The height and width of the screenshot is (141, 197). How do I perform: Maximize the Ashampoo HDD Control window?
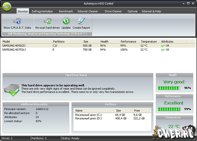(x=188, y=4)
